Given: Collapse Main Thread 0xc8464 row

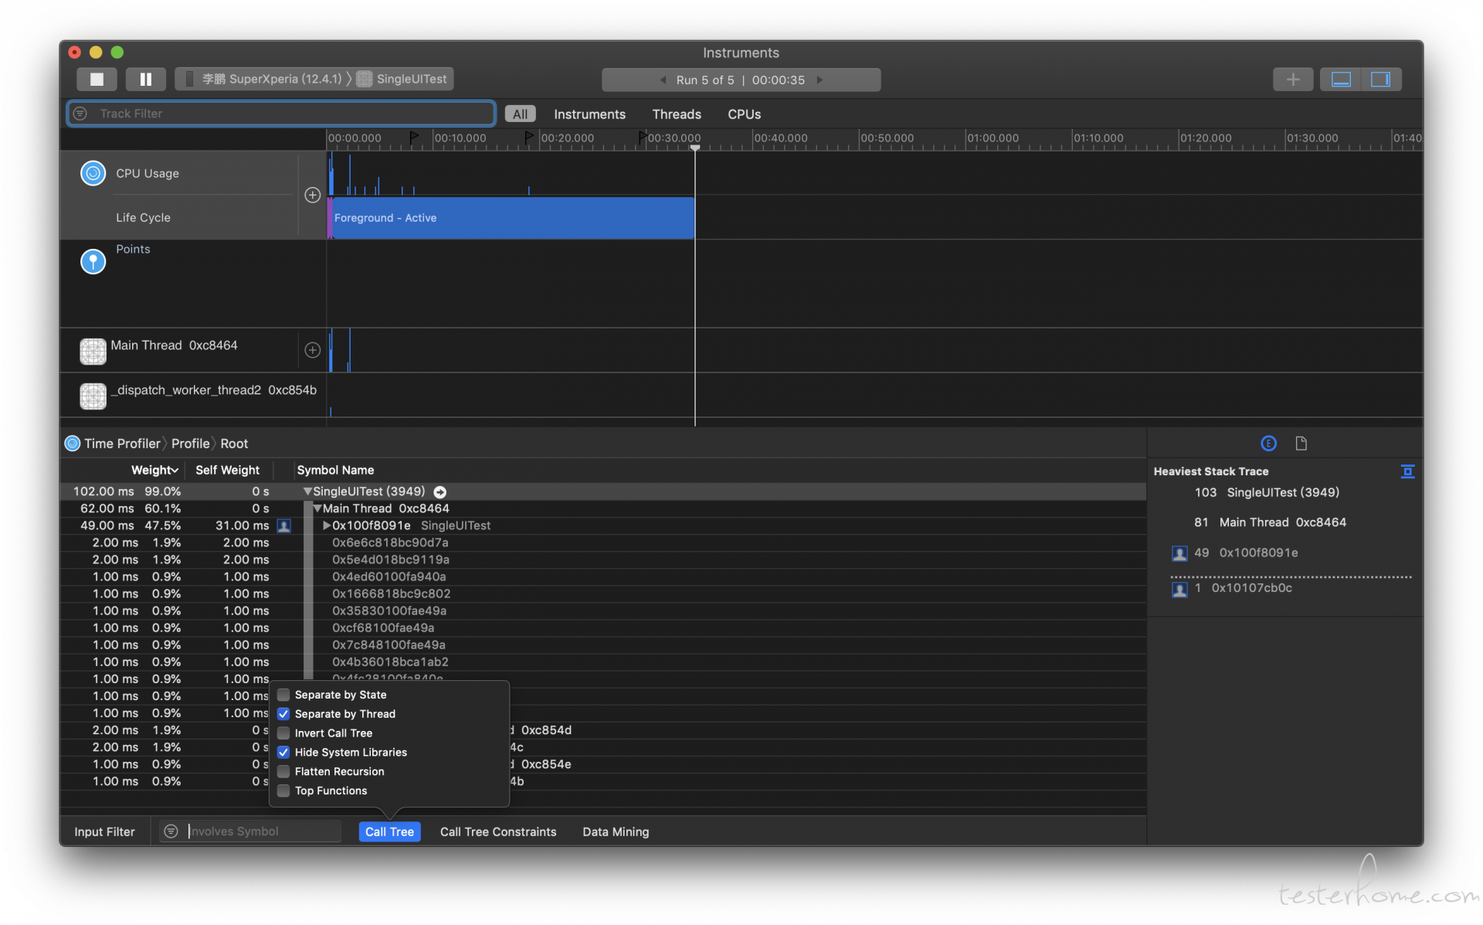Looking at the screenshot, I should pyautogui.click(x=317, y=508).
